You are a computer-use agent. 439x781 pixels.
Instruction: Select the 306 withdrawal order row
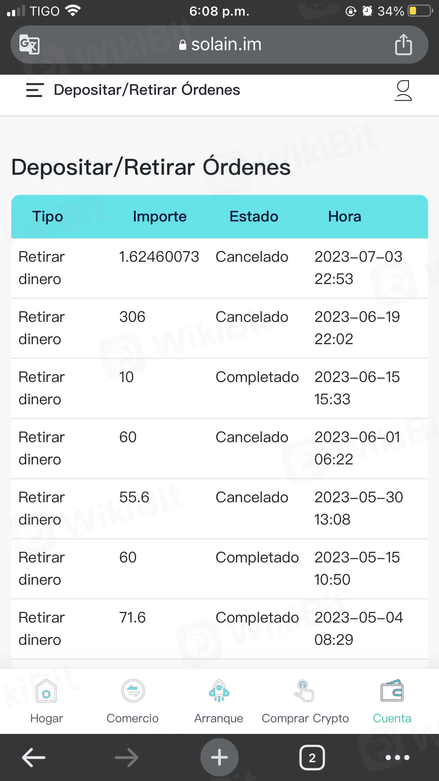[219, 328]
